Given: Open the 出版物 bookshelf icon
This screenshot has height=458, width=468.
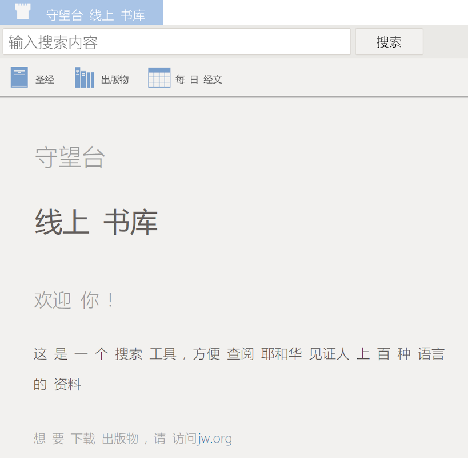Looking at the screenshot, I should pos(84,77).
